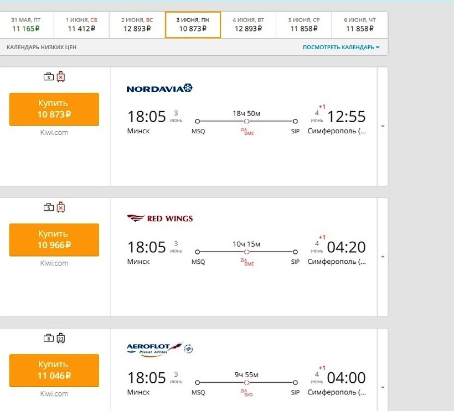This screenshot has height=411, width=454.
Task: Select the 6 июня, чт date tab
Action: pyautogui.click(x=360, y=24)
